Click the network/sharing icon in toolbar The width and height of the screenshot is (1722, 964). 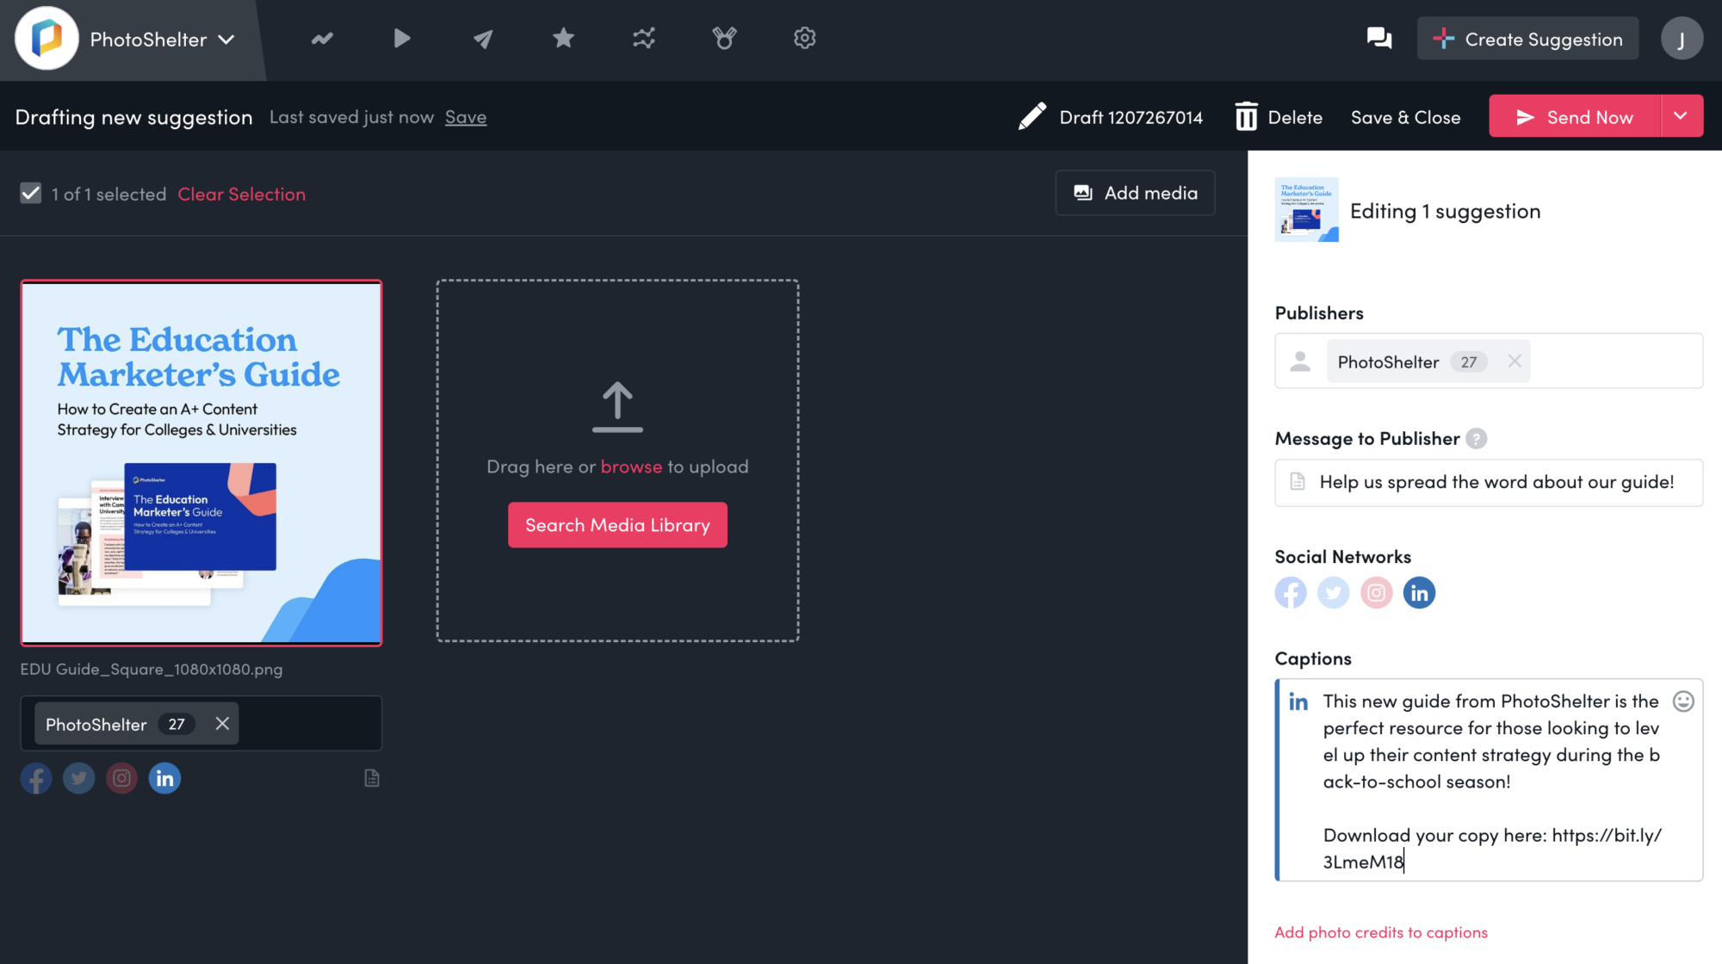(645, 38)
